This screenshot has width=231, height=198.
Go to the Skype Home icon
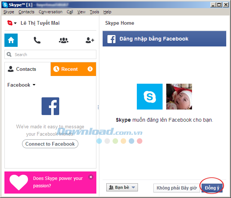[11, 40]
